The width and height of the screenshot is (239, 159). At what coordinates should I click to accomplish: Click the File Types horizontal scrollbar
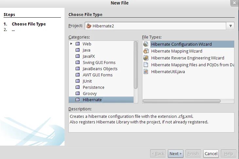click(x=181, y=101)
